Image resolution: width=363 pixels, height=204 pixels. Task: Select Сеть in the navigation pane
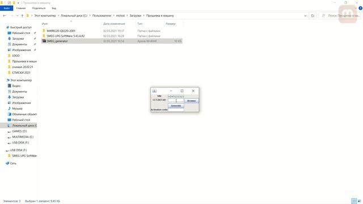pyautogui.click(x=13, y=163)
